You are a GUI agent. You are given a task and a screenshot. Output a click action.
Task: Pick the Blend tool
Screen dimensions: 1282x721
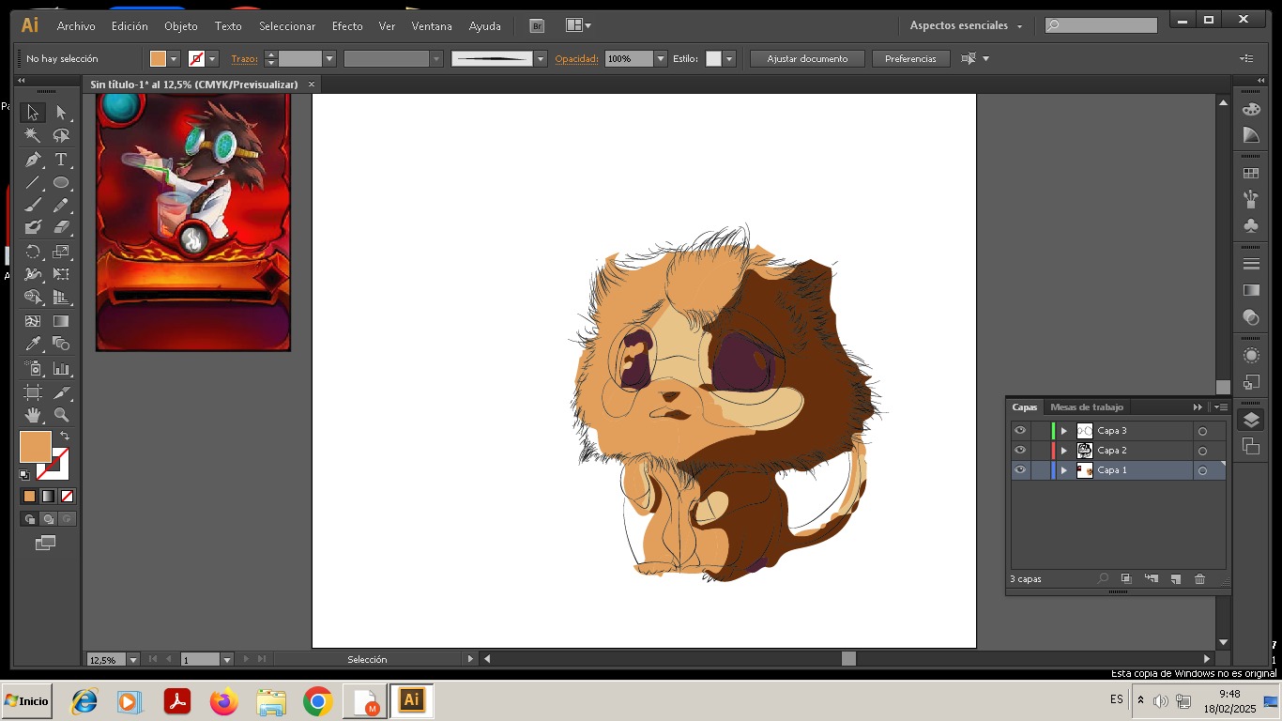click(61, 344)
